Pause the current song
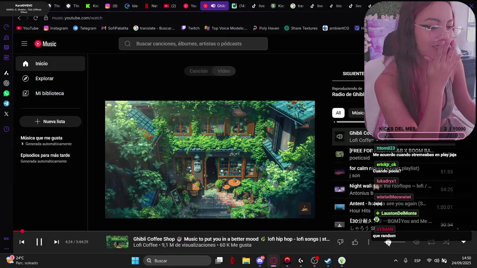This screenshot has height=268, width=477. tap(39, 242)
